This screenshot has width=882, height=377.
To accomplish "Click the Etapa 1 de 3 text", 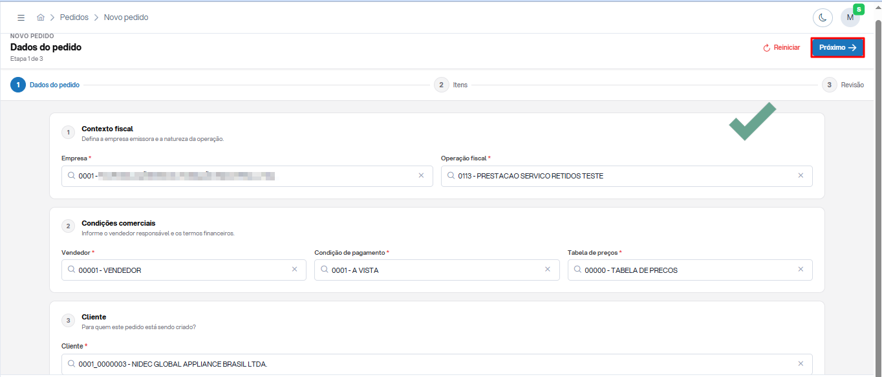I will pos(27,59).
